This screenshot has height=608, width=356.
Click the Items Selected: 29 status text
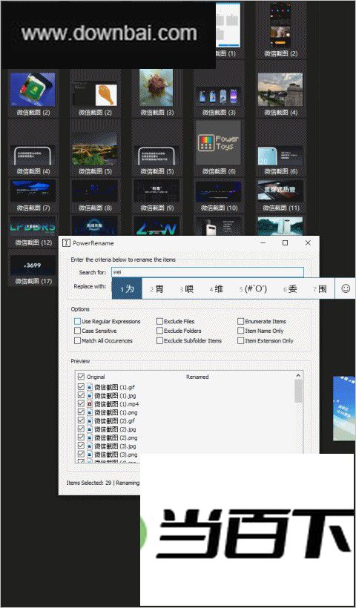pos(88,483)
